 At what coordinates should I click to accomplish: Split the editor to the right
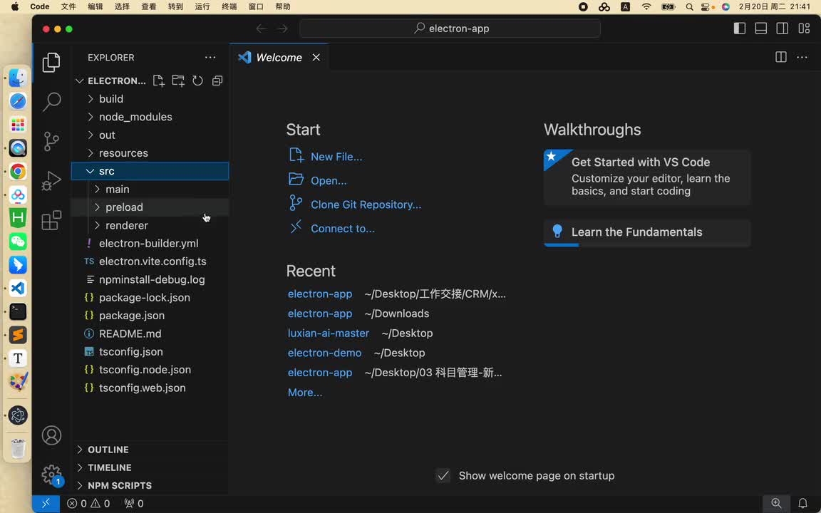pos(780,57)
